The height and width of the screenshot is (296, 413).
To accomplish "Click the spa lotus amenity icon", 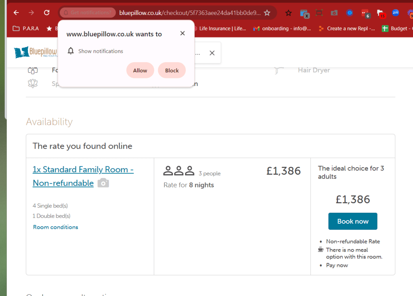I will point(33,84).
